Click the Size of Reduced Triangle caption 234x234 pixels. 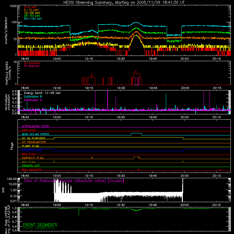pos(74,181)
